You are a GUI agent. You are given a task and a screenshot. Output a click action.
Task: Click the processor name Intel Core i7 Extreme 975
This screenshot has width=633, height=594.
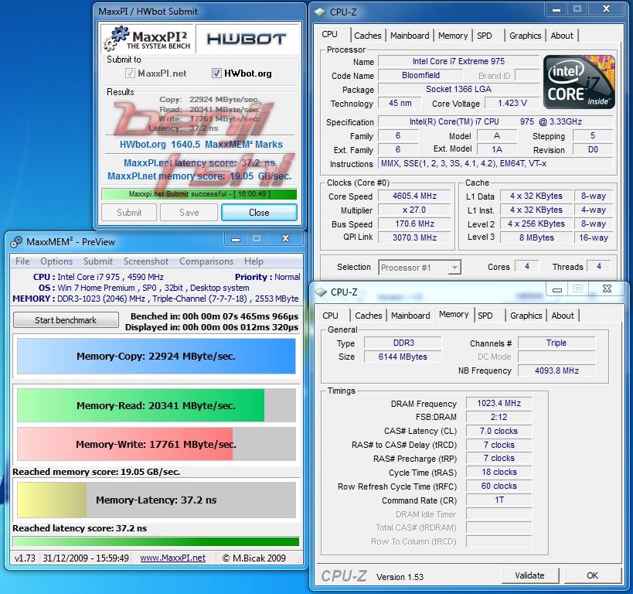click(458, 61)
